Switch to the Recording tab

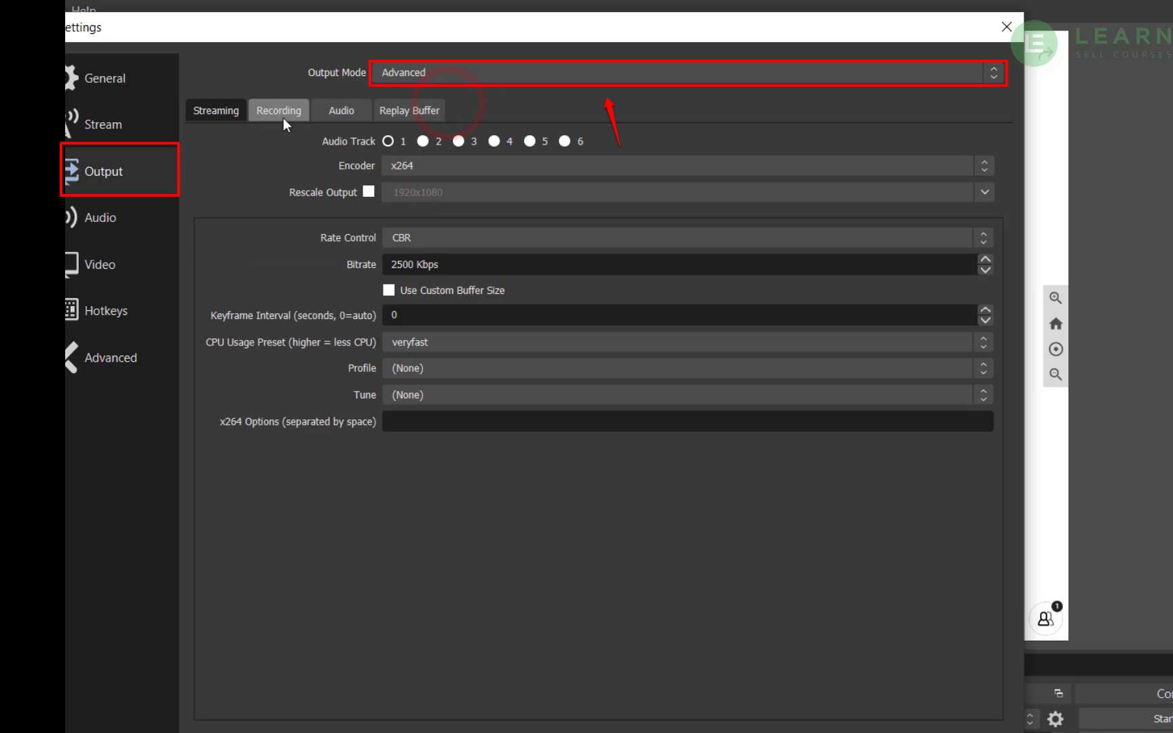(278, 111)
